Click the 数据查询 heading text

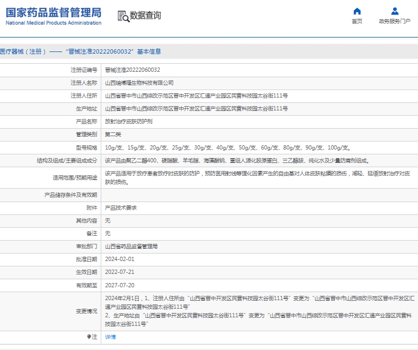click(x=145, y=16)
